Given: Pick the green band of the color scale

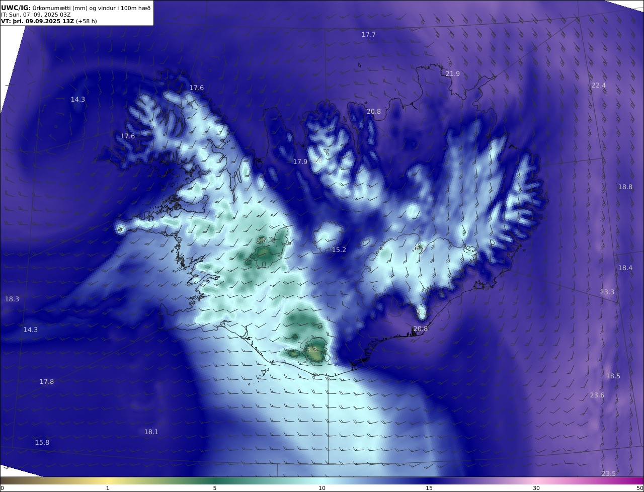Looking at the screenshot, I should [215, 480].
